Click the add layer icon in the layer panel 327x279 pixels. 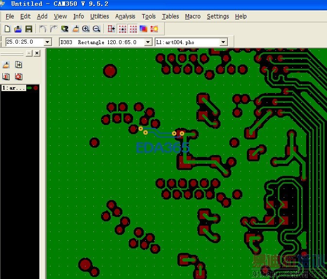pos(18,65)
